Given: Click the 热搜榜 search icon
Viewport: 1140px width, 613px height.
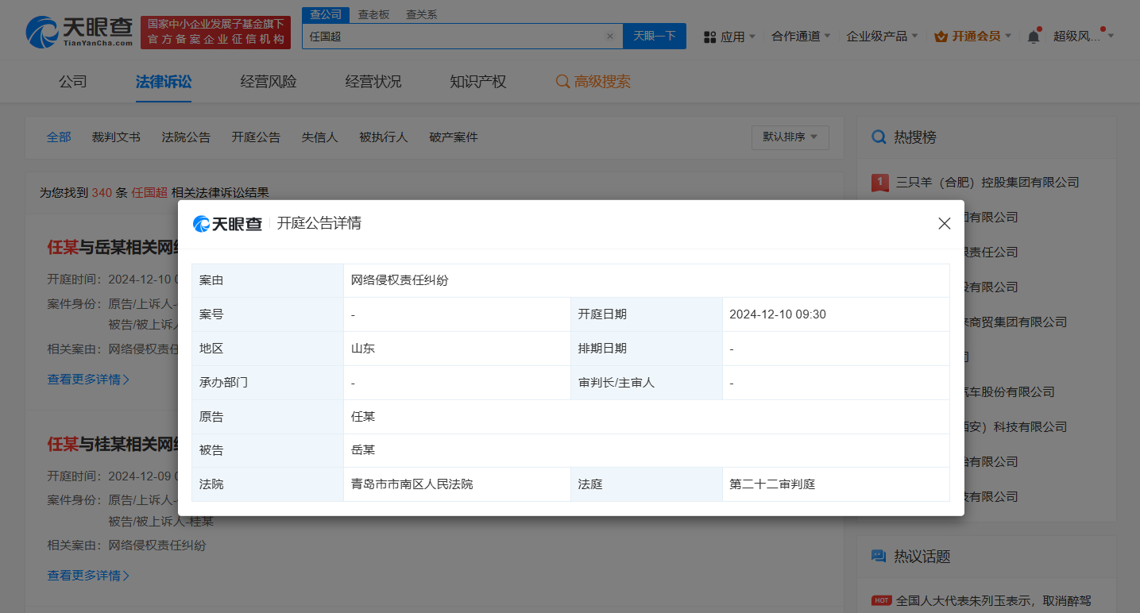Looking at the screenshot, I should (879, 137).
